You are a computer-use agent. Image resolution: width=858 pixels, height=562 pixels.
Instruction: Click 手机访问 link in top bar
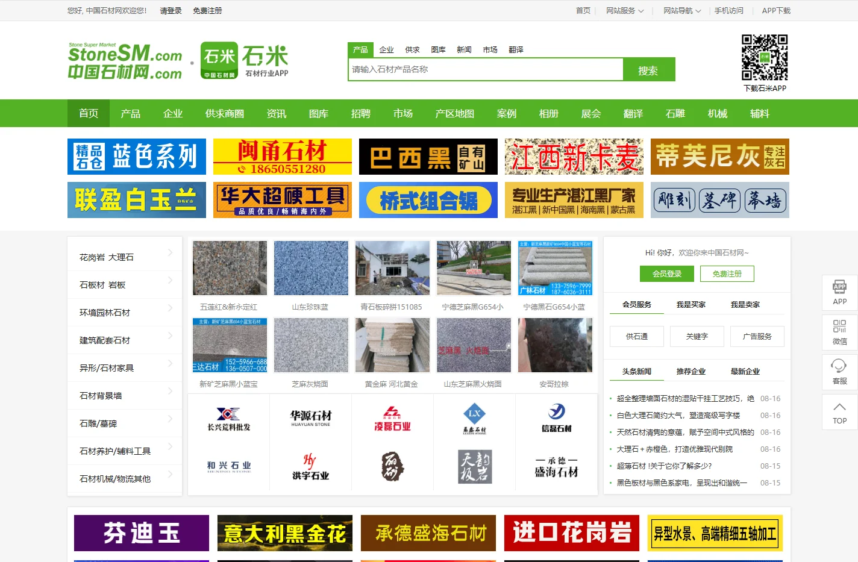coord(729,11)
